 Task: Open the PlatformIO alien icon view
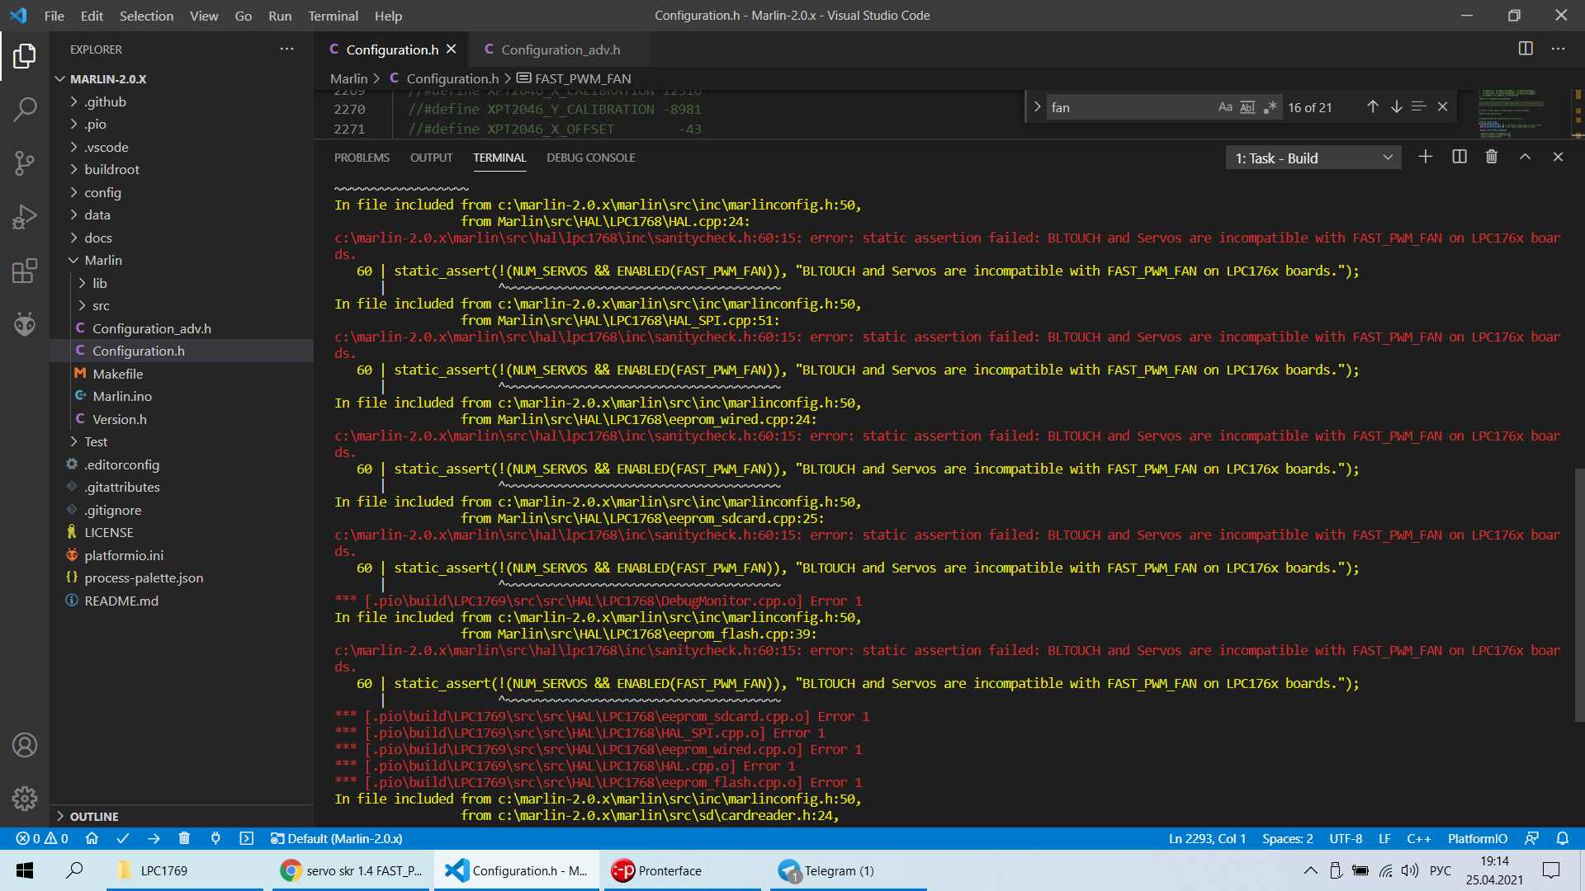pyautogui.click(x=25, y=324)
